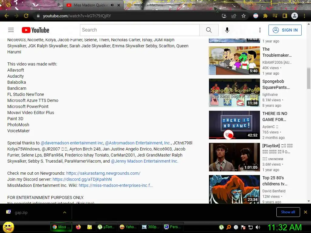Show all downloads with Show all button
311x233 pixels.
point(288,212)
